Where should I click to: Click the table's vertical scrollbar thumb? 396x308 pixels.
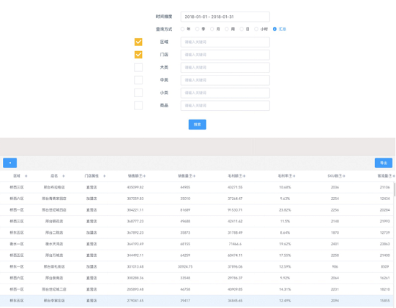pos(395,189)
